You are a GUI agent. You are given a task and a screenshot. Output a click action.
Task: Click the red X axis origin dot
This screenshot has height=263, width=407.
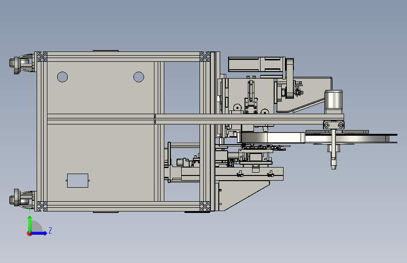click(29, 234)
